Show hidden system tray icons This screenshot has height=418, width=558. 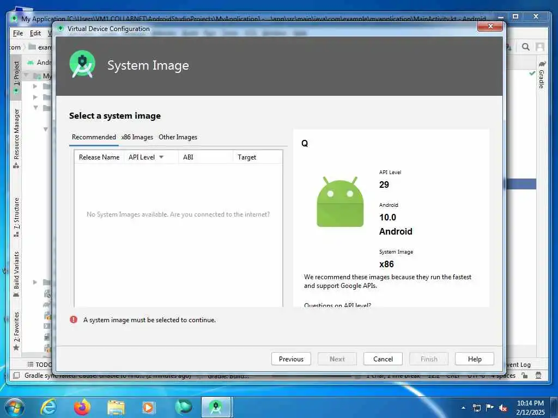[463, 408]
